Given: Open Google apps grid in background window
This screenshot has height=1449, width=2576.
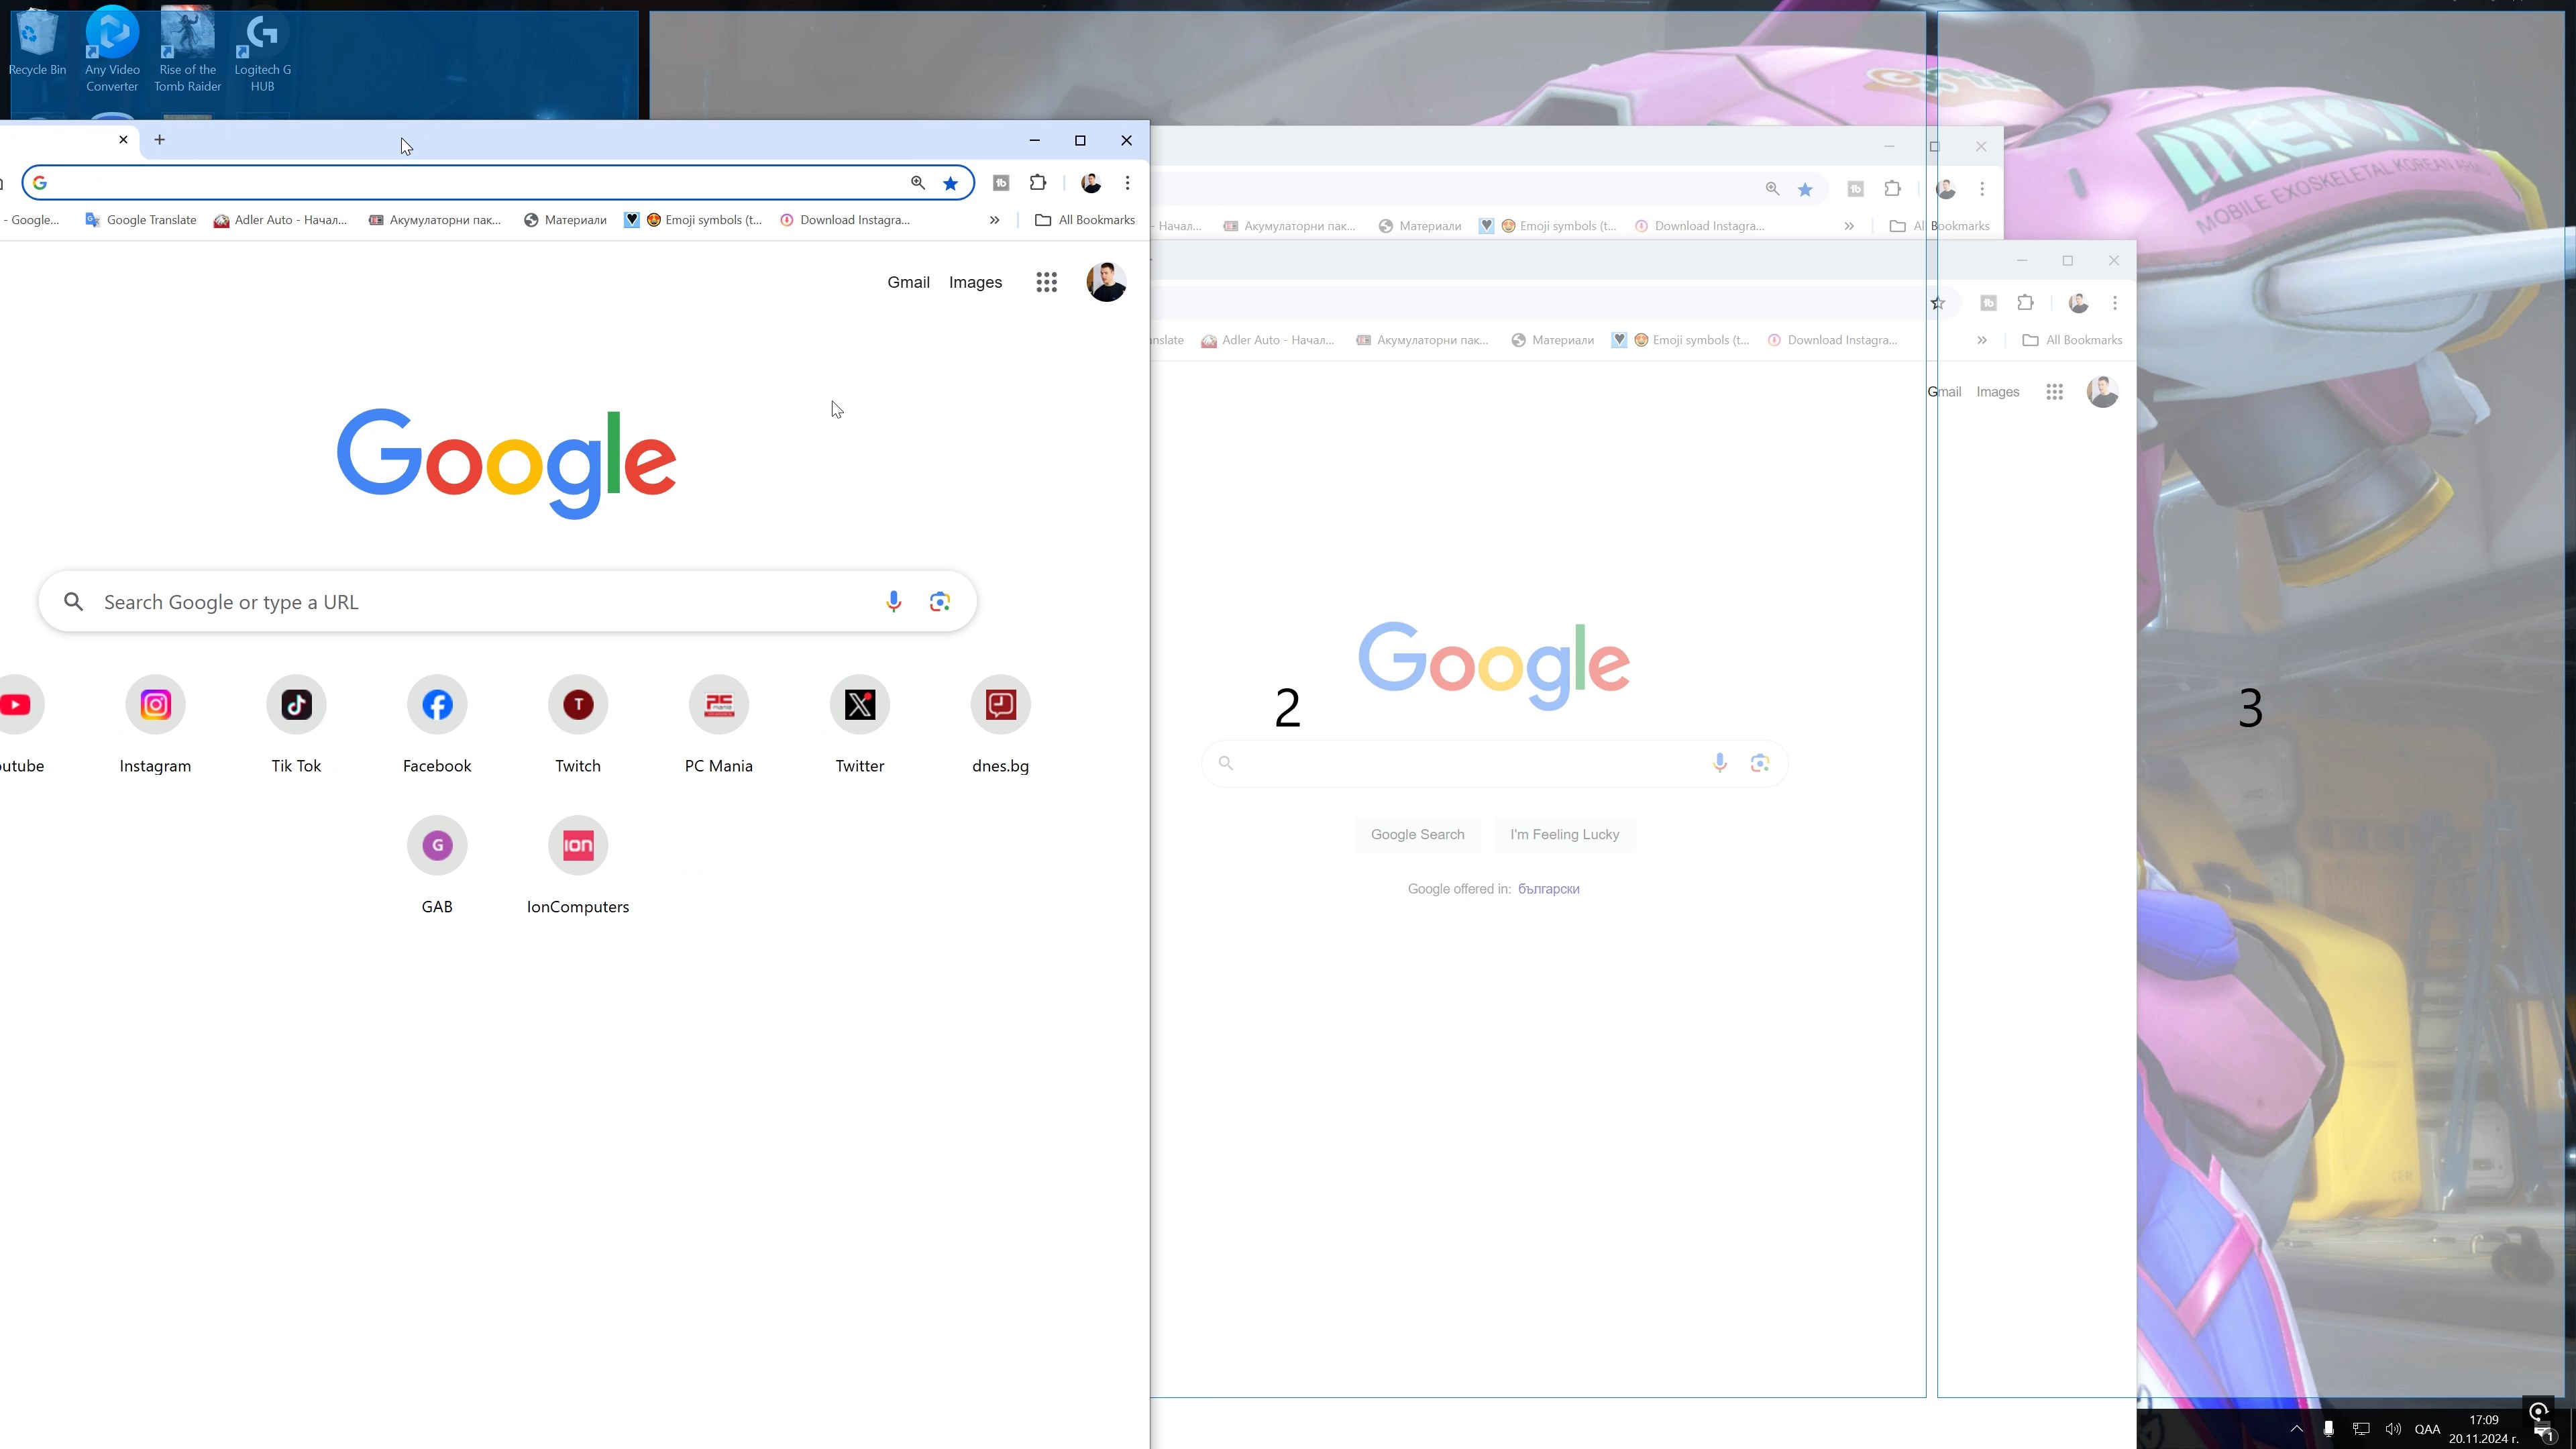Looking at the screenshot, I should [2054, 393].
